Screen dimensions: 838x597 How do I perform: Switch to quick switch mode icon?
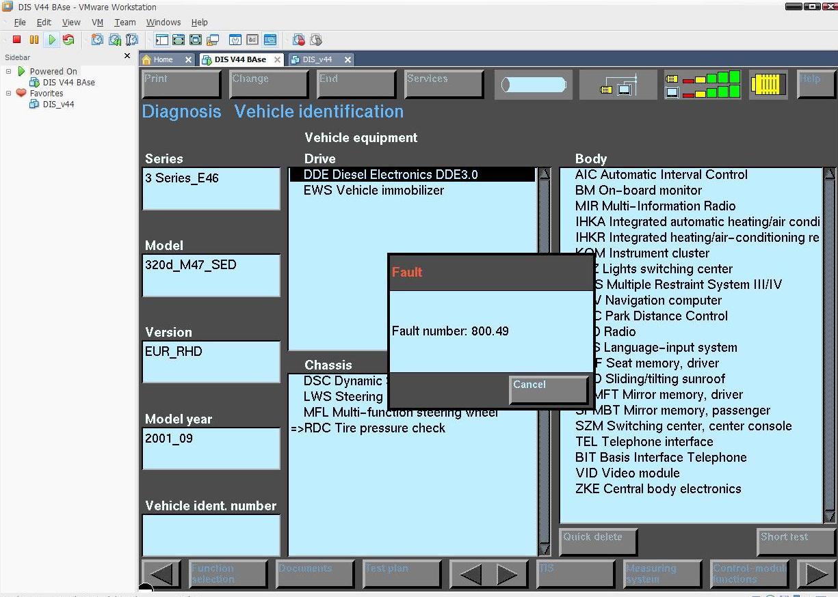[179, 40]
